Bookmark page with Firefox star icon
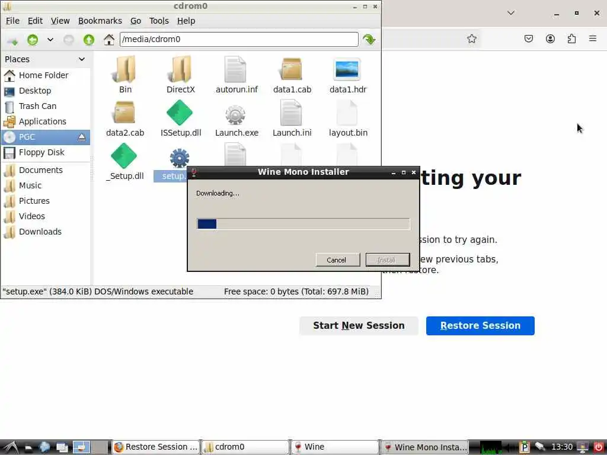 [x=471, y=39]
